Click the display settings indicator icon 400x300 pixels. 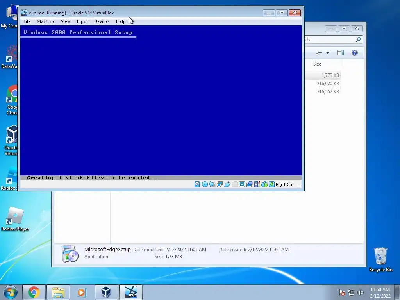(242, 184)
